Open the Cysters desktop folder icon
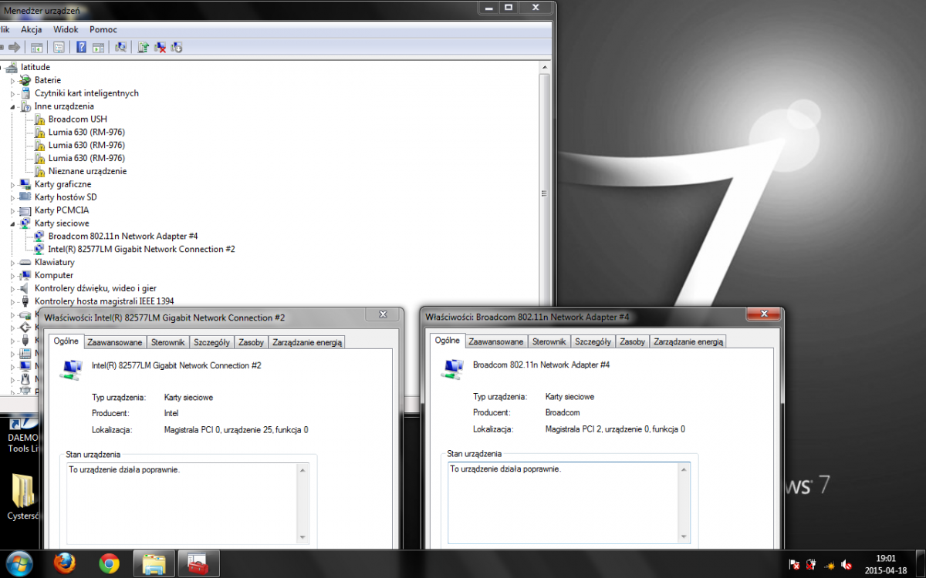 [x=22, y=491]
